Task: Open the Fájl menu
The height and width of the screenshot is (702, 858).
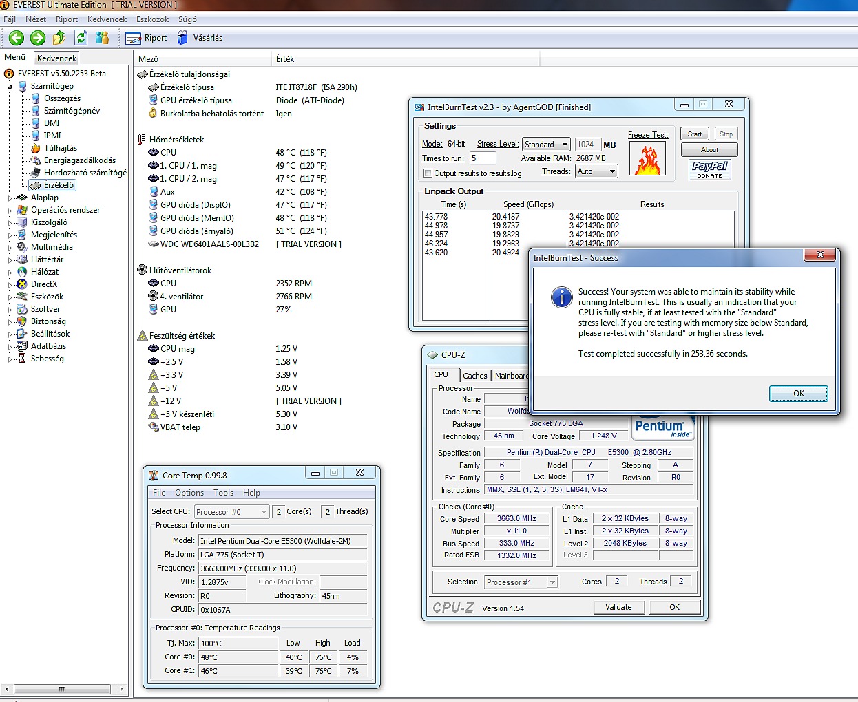Action: pyautogui.click(x=10, y=19)
